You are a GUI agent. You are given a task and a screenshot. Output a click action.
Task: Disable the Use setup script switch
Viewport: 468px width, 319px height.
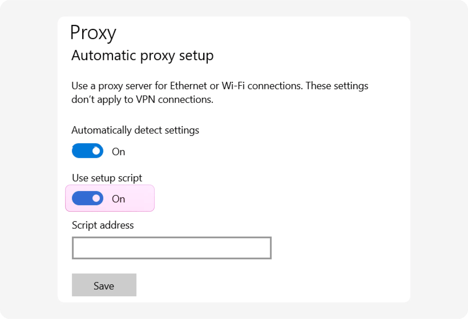click(88, 198)
